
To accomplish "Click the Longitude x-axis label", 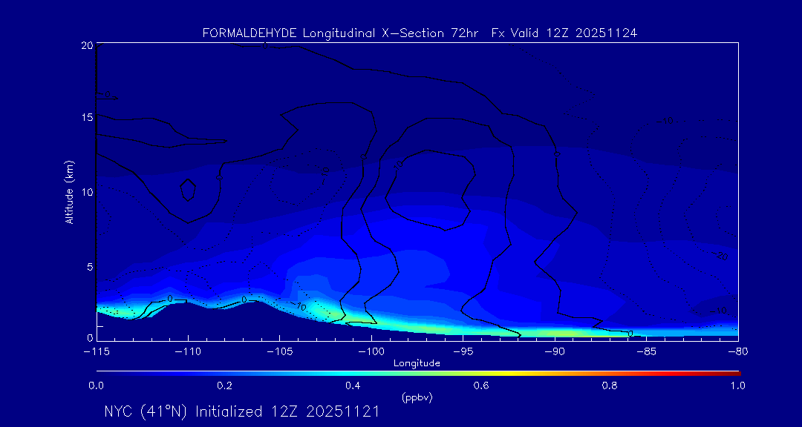I will (417, 363).
